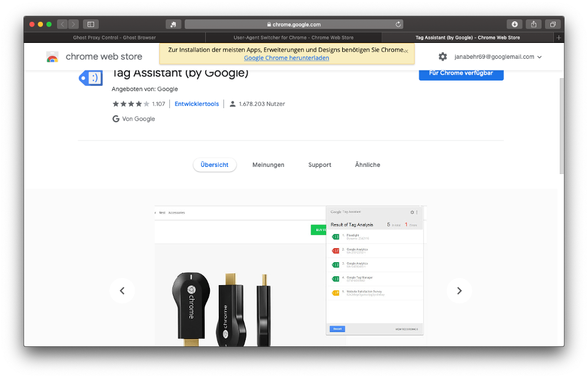The height and width of the screenshot is (378, 588).
Task: Show the next screenshot with right arrow
Action: (459, 290)
